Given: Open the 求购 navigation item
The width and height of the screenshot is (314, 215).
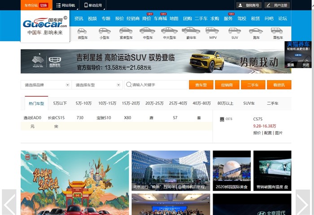Looking at the screenshot, I should (215, 19).
